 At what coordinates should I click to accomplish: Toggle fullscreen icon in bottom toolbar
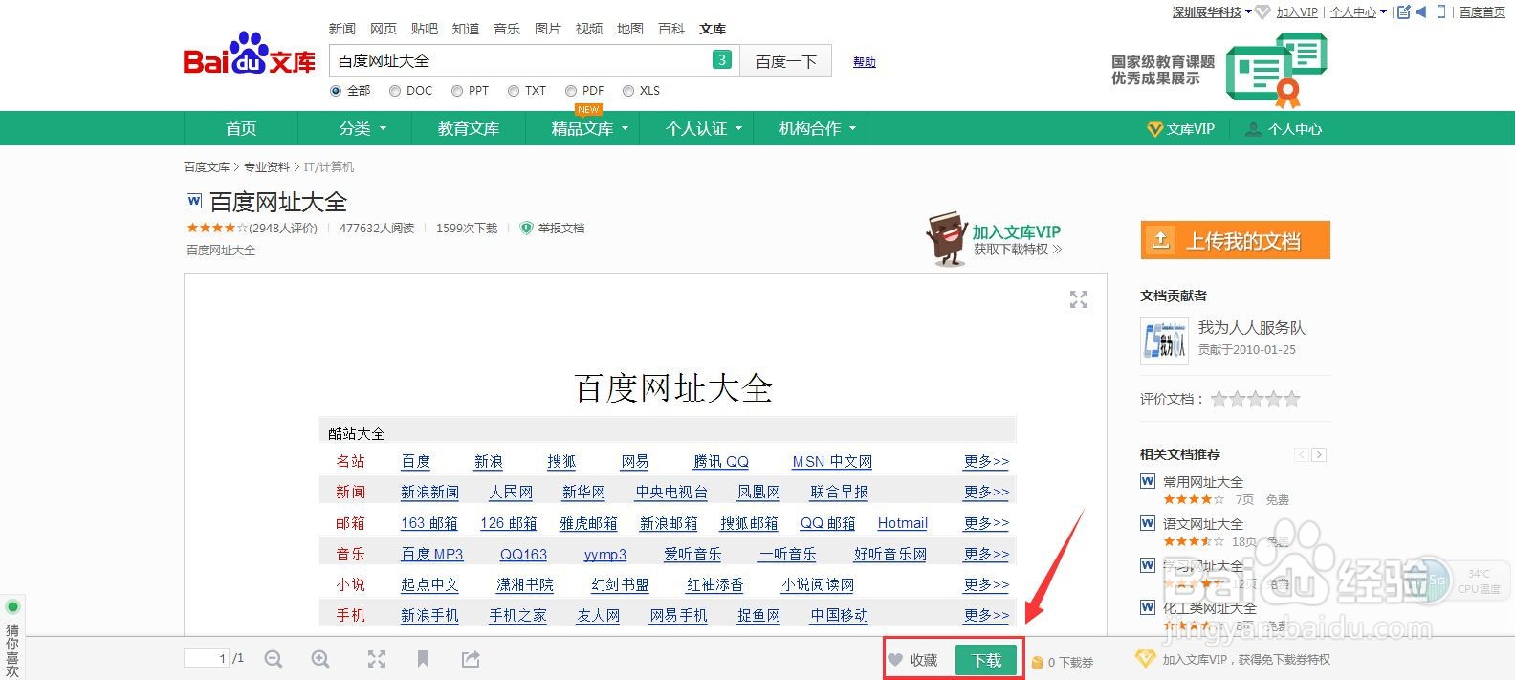coord(377,659)
